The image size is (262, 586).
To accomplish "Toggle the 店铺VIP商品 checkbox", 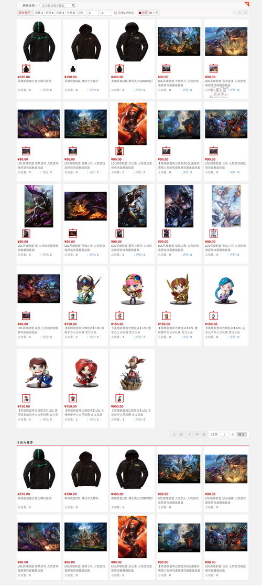I will click(115, 13).
